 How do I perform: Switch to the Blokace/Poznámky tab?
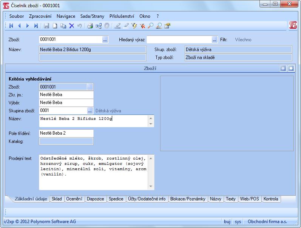(x=188, y=199)
